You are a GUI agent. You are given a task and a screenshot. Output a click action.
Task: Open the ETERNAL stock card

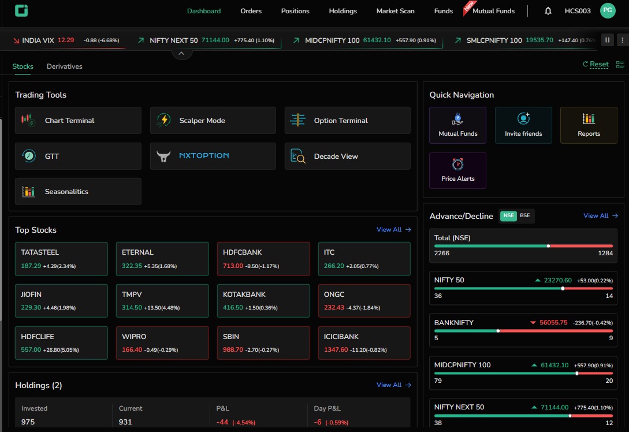pos(162,259)
